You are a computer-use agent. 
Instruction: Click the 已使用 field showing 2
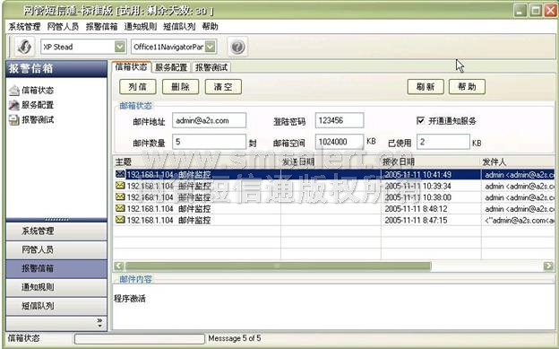tap(443, 142)
